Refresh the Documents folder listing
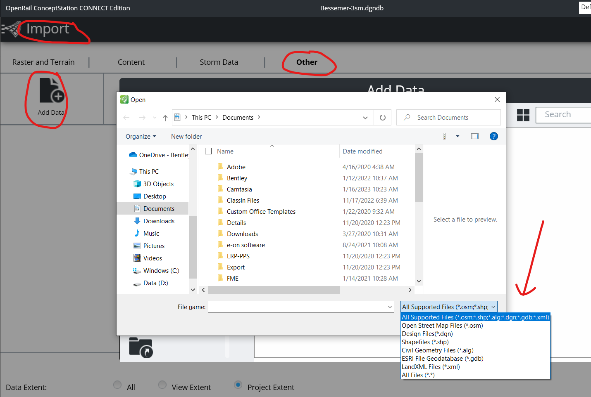 383,118
